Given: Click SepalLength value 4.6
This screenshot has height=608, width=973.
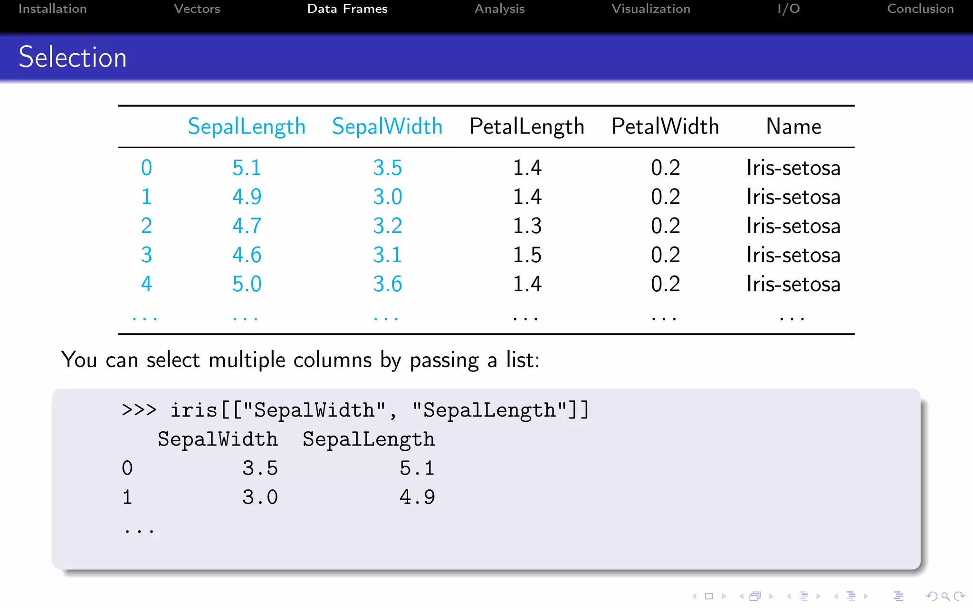Looking at the screenshot, I should tap(247, 255).
